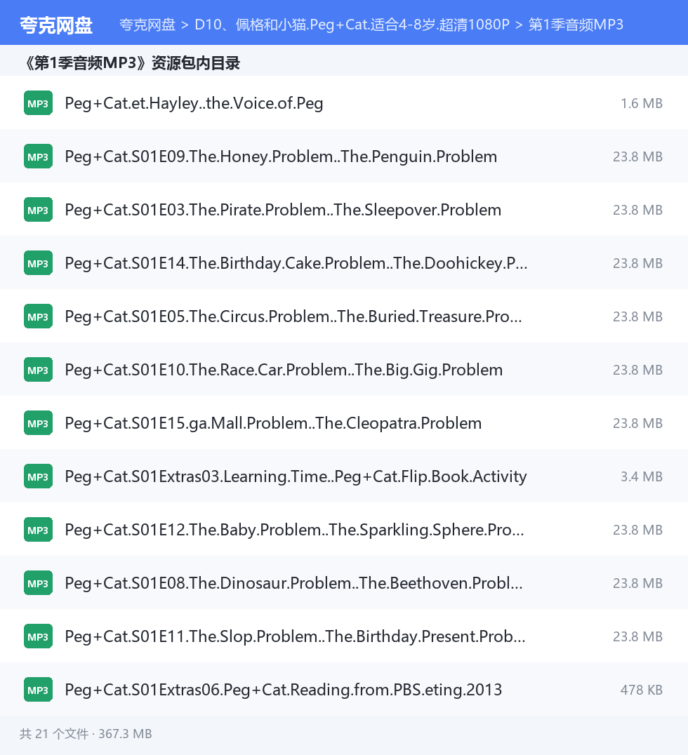688x755 pixels.
Task: Go to the 夸克网盘 breadcrumb root
Action: point(147,25)
